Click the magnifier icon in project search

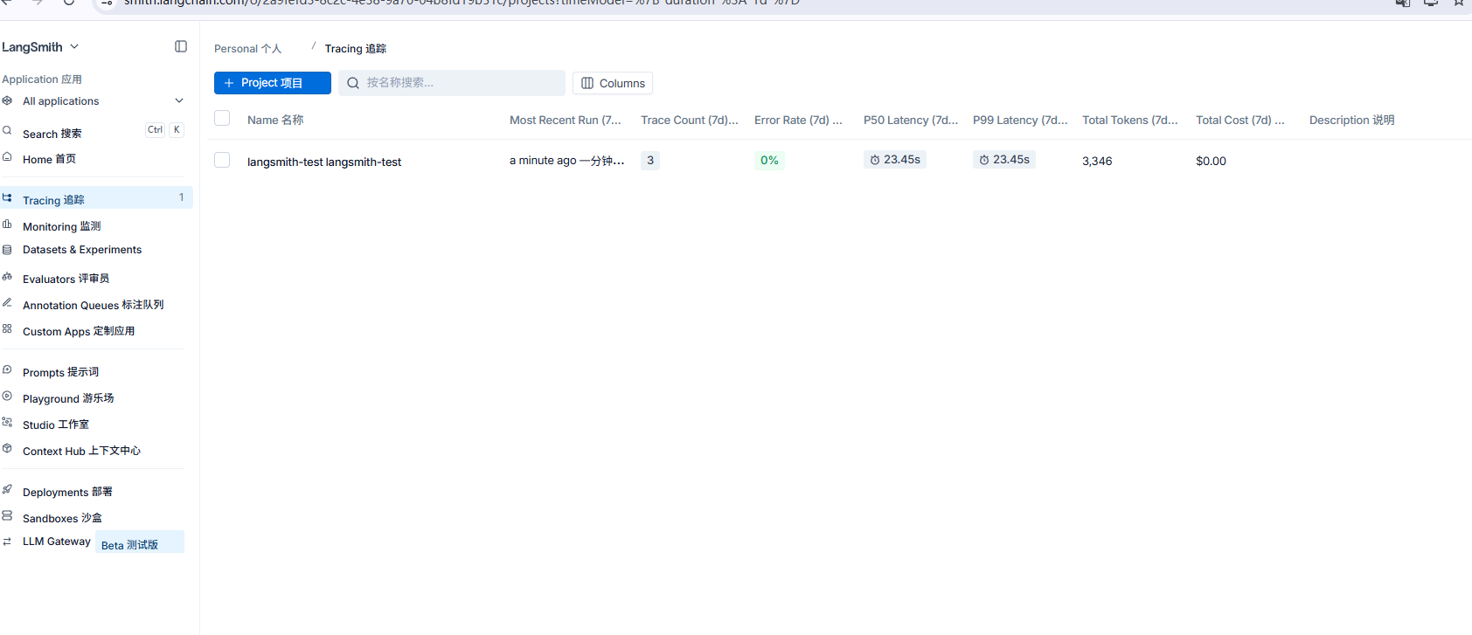(353, 83)
